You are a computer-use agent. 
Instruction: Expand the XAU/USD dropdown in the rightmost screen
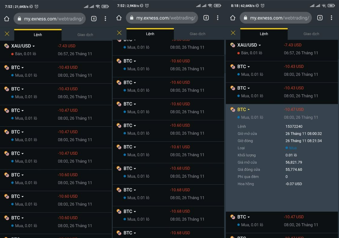(x=260, y=45)
